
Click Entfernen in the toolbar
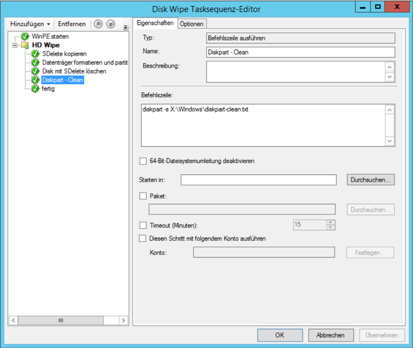[x=72, y=24]
